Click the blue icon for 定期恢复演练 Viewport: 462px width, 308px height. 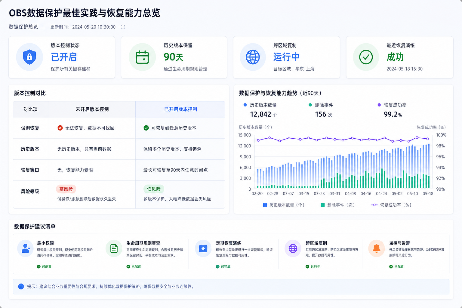203,248
